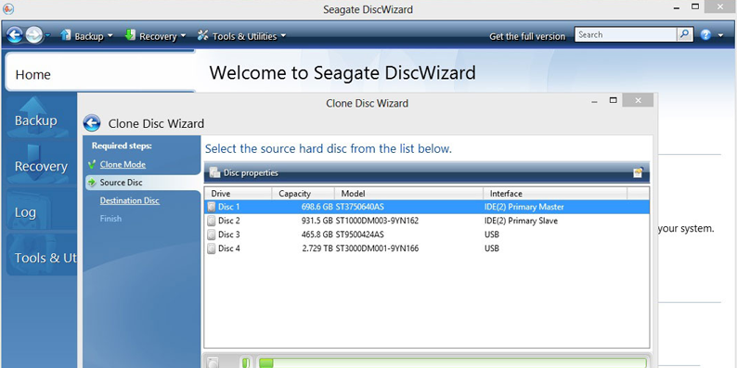The width and height of the screenshot is (737, 368).
Task: Expand the help dropdown arrow
Action: (721, 35)
